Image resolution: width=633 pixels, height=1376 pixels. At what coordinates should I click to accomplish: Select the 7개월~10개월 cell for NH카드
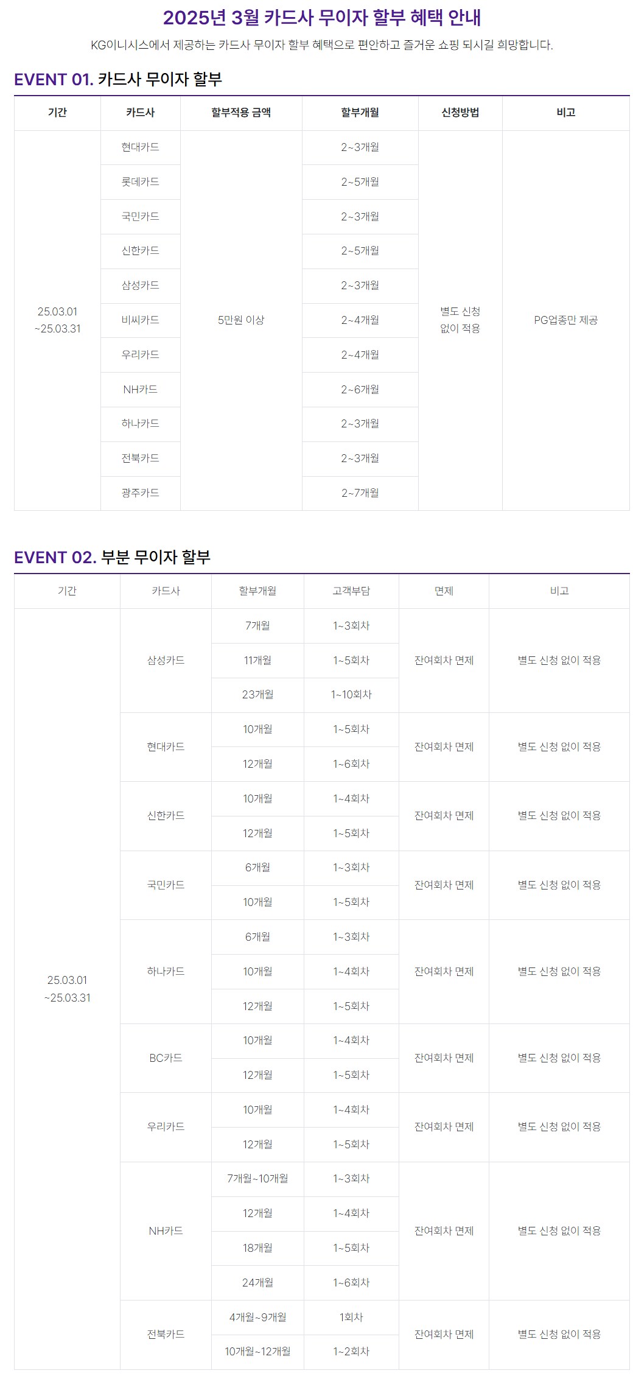point(257,1179)
